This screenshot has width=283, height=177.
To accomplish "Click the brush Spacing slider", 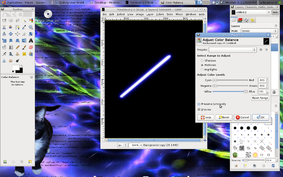I will (253, 160).
